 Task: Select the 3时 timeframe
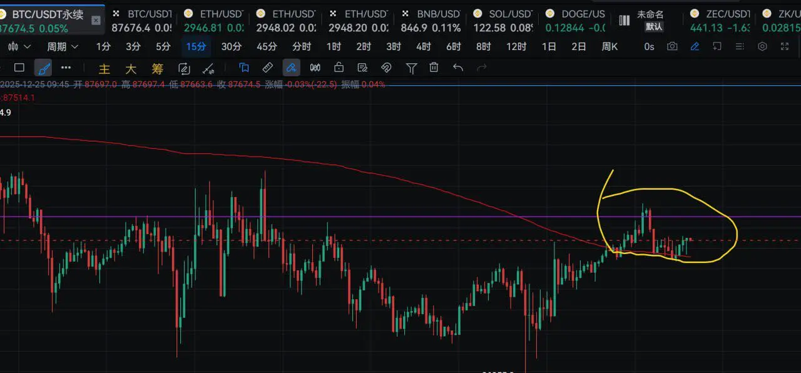(x=394, y=47)
